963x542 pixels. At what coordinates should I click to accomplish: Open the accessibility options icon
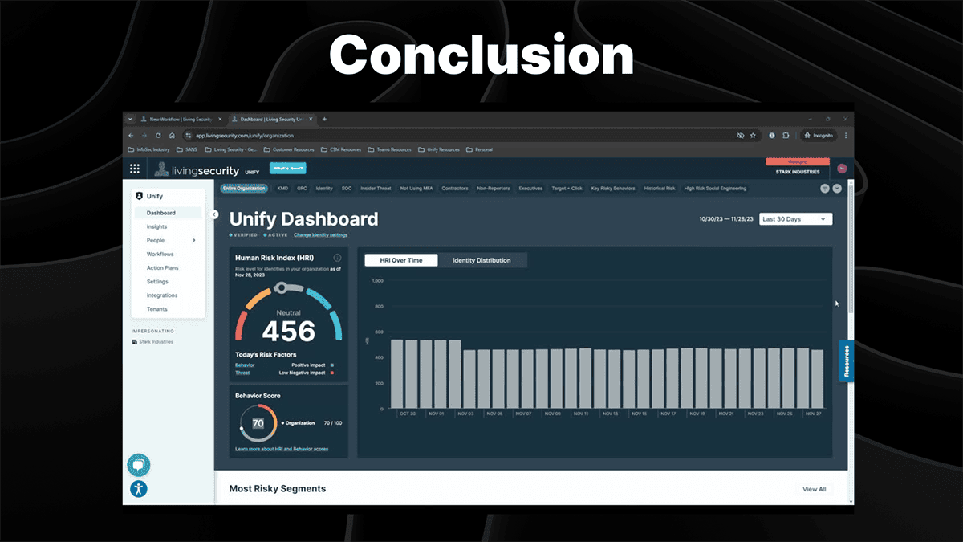point(139,488)
